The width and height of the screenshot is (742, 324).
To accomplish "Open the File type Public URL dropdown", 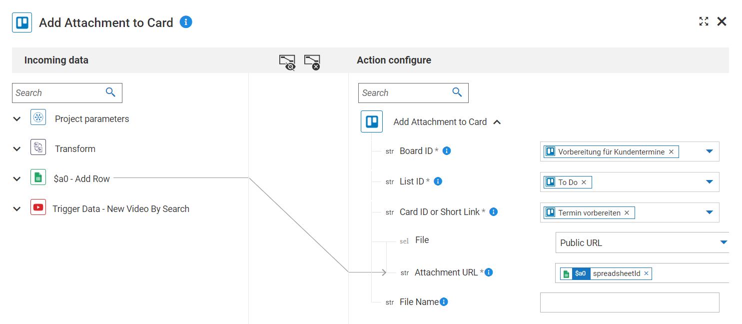I will click(723, 242).
